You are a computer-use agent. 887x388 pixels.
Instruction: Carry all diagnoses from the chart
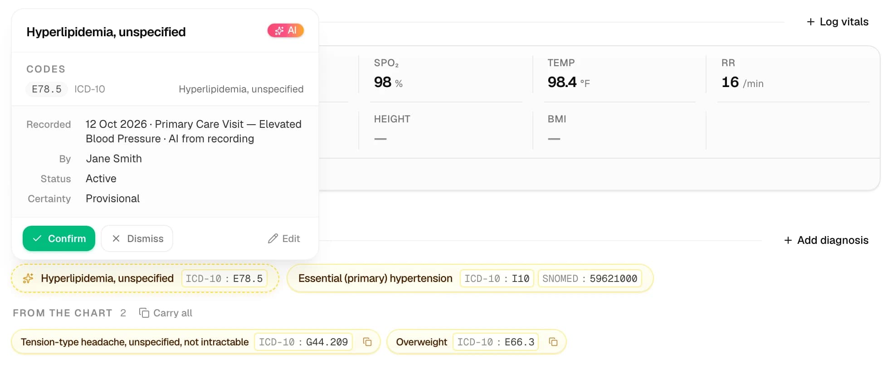click(x=166, y=313)
